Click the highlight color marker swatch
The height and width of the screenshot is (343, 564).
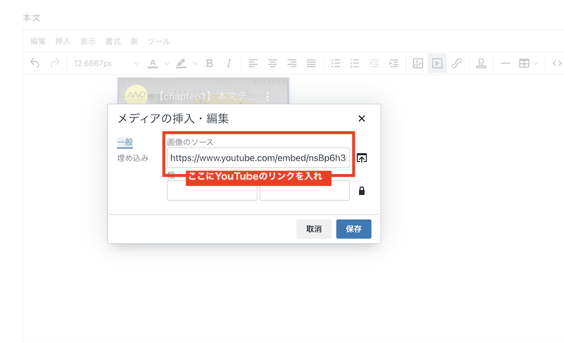(x=181, y=63)
